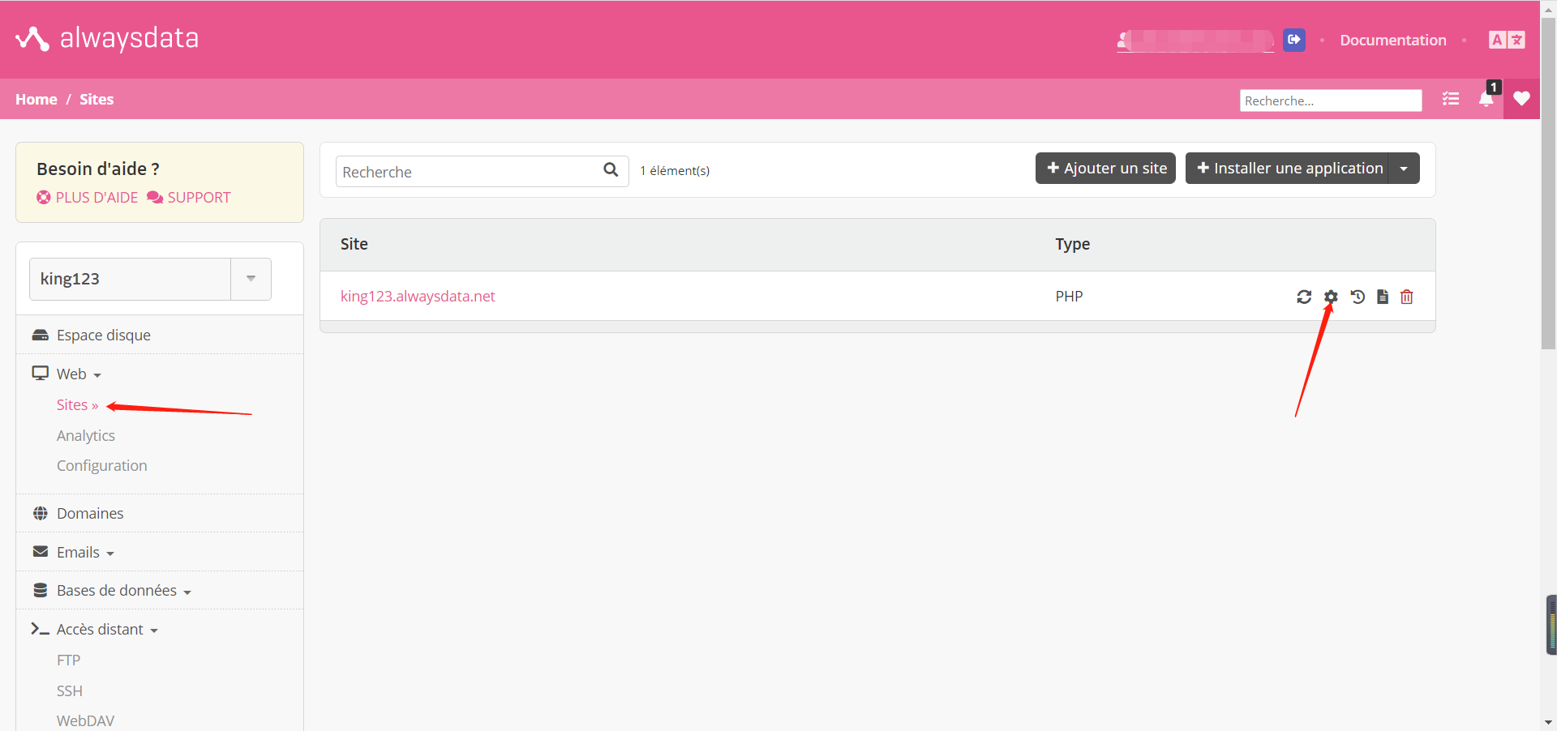This screenshot has width=1557, height=731.
Task: Go to Domaines in sidebar
Action: 90,514
